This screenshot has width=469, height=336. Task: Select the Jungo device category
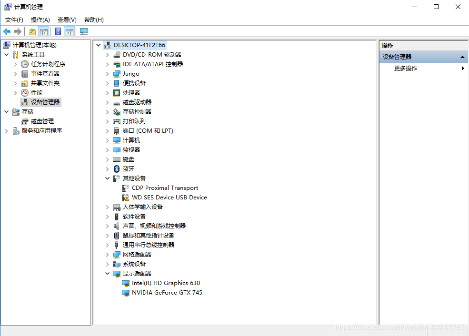(131, 74)
